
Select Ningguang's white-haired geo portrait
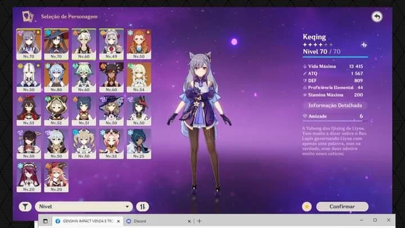click(x=29, y=77)
